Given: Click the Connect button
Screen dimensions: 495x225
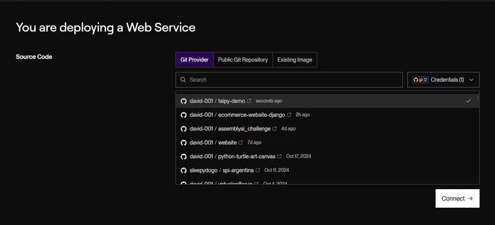Looking at the screenshot, I should [457, 198].
